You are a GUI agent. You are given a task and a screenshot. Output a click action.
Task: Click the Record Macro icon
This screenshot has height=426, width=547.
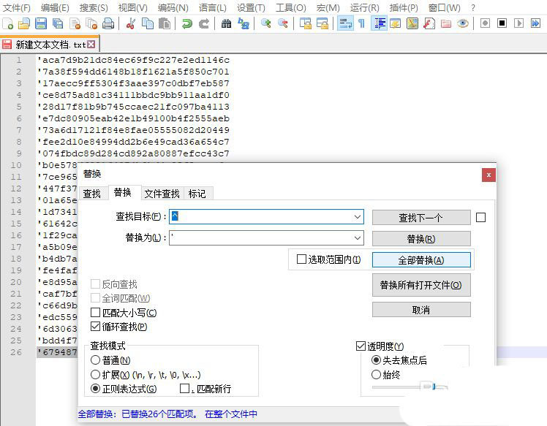click(485, 23)
